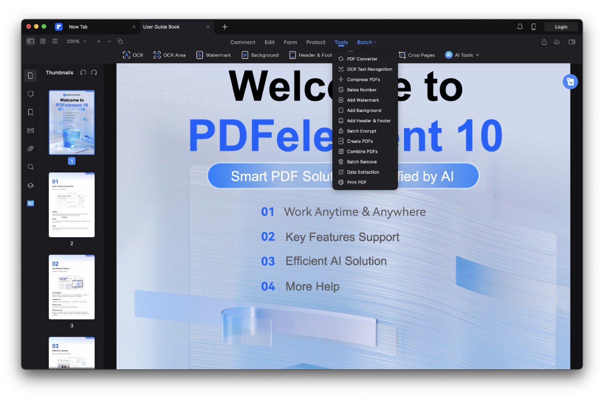Open the bookmarks panel sidebar icon
The width and height of the screenshot is (604, 402).
[x=31, y=112]
